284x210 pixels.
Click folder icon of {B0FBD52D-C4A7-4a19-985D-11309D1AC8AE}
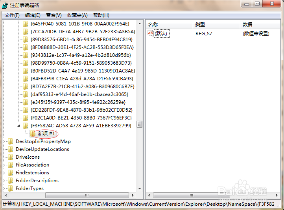pos(25,71)
